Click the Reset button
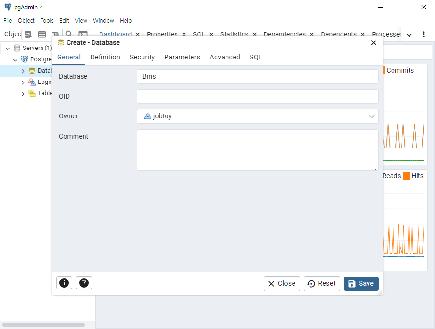Image resolution: width=435 pixels, height=329 pixels. click(322, 284)
